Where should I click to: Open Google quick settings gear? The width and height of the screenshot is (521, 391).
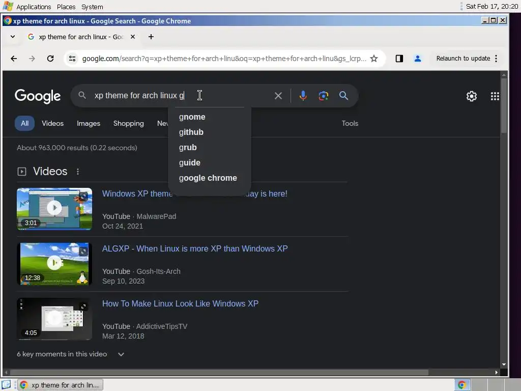(x=472, y=96)
